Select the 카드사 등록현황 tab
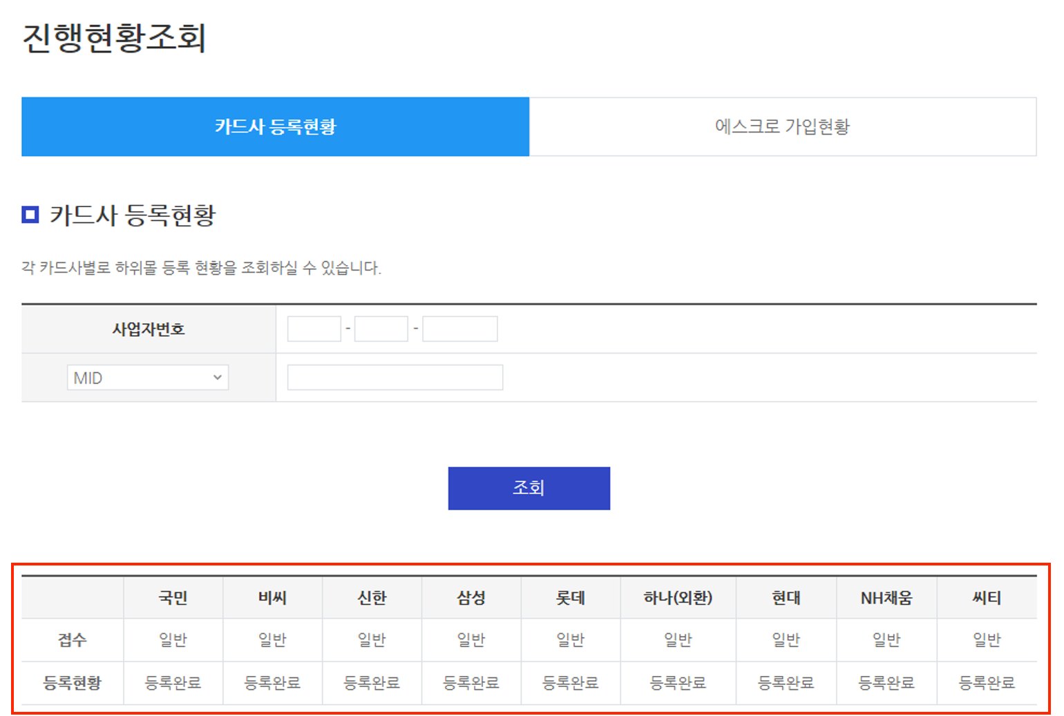Viewport: 1064px width, 716px height. (274, 126)
